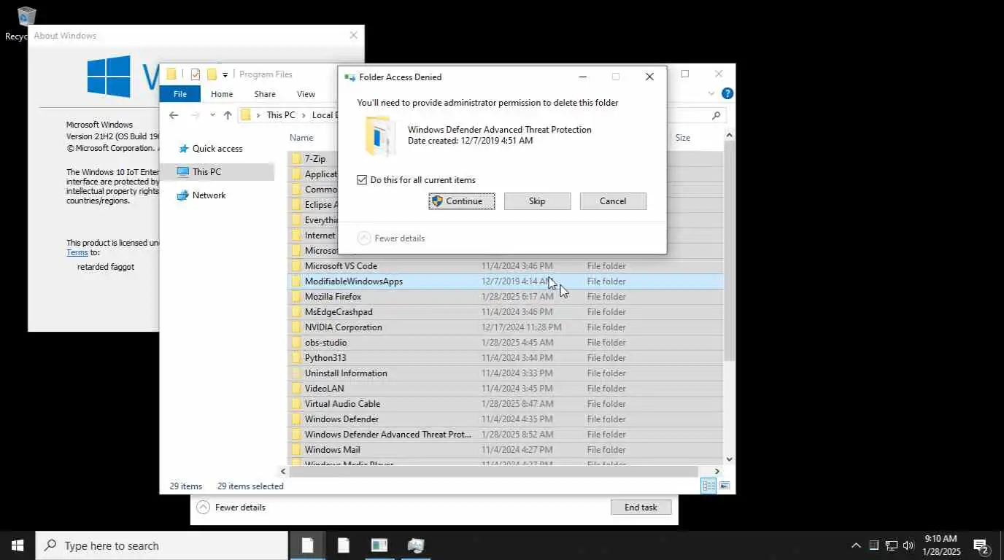Click the folder icon of Python313
1004x560 pixels.
pyautogui.click(x=296, y=358)
